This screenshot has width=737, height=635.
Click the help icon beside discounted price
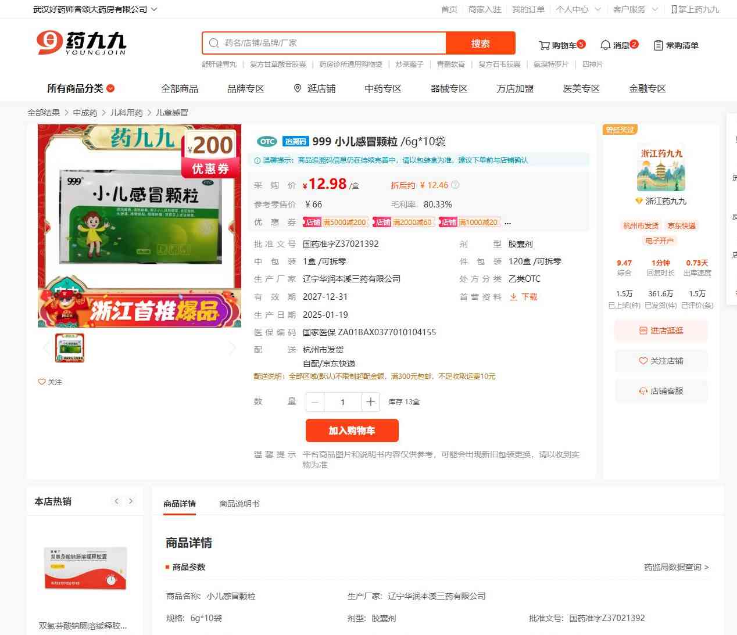tap(455, 185)
